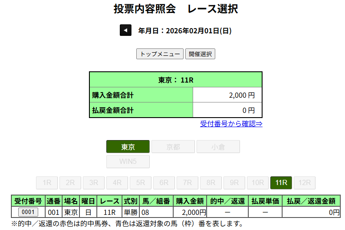
Task: Go to race 4R
Action: point(117,183)
